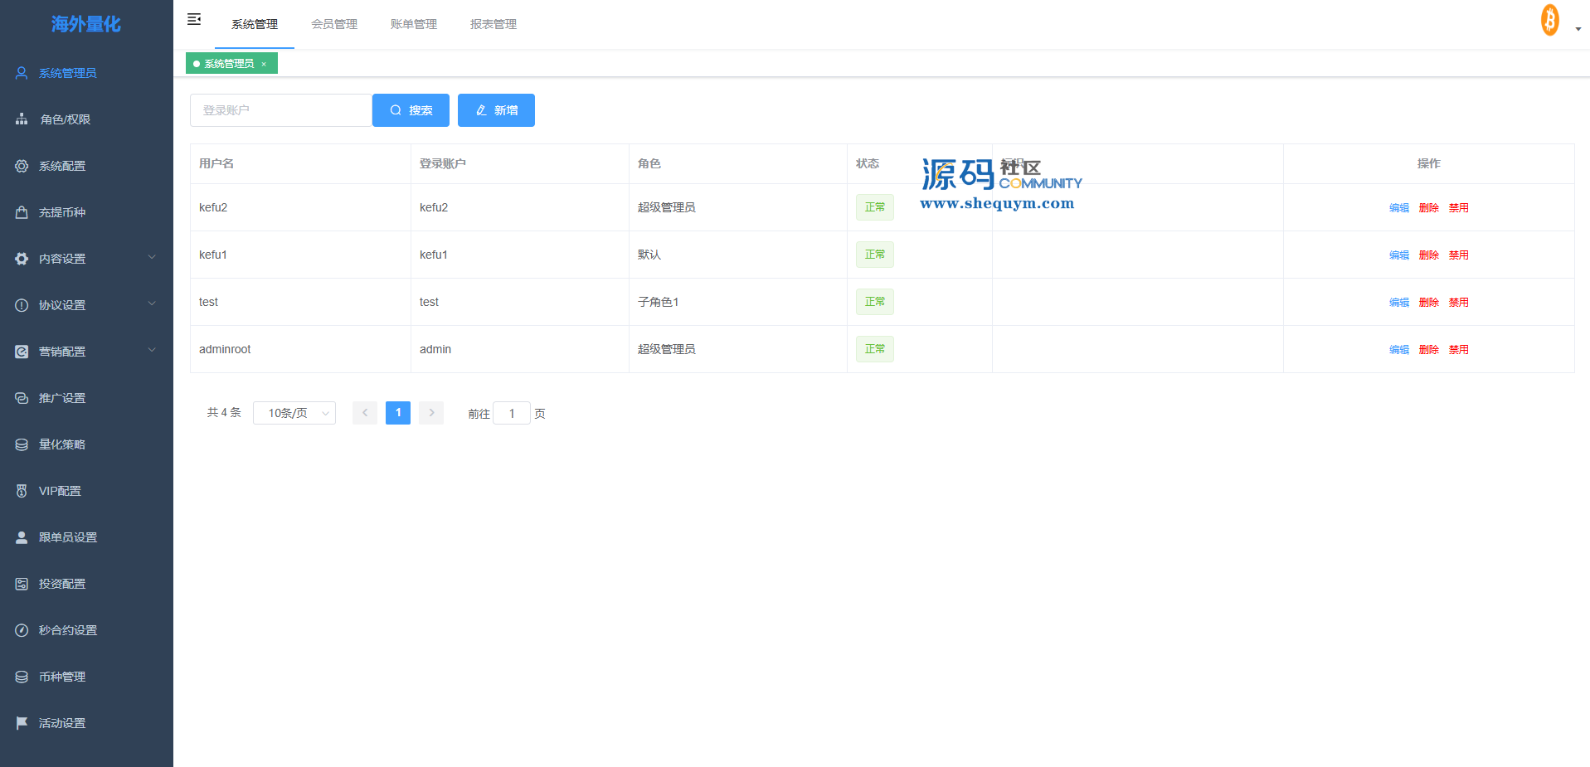Disable adminroot account with 禁用
Image resolution: width=1590 pixels, height=767 pixels.
(1458, 350)
